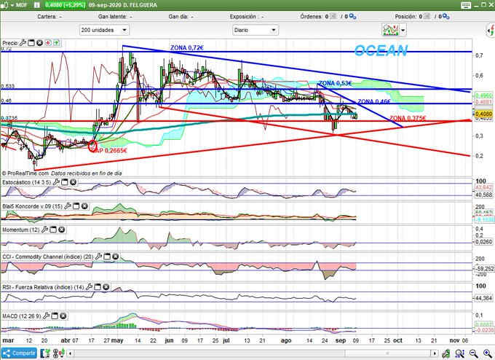Remove the MACD indicator panel
This screenshot has height=360, width=495.
pyautogui.click(x=63, y=316)
